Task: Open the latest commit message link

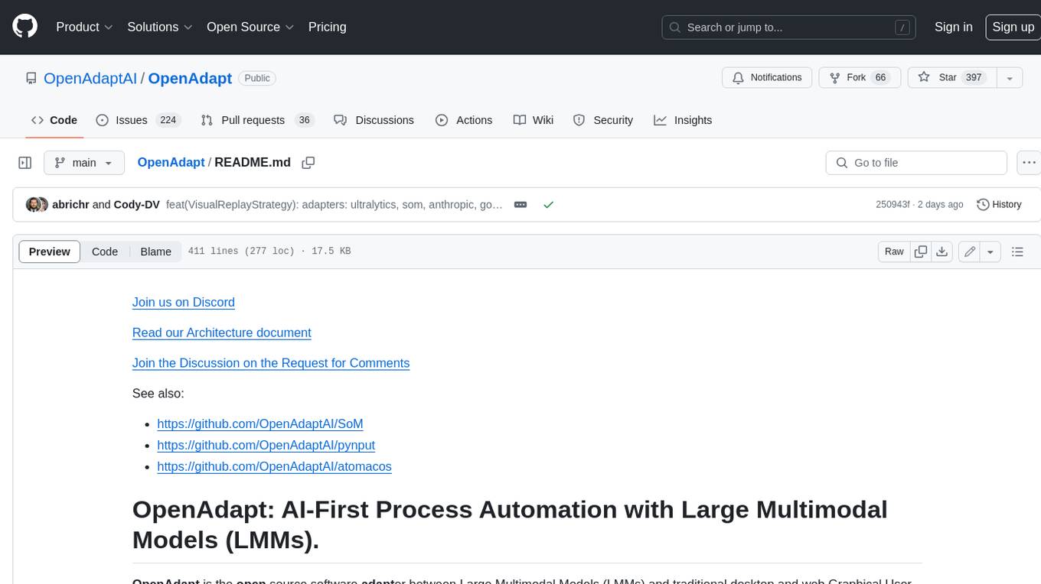Action: click(334, 205)
